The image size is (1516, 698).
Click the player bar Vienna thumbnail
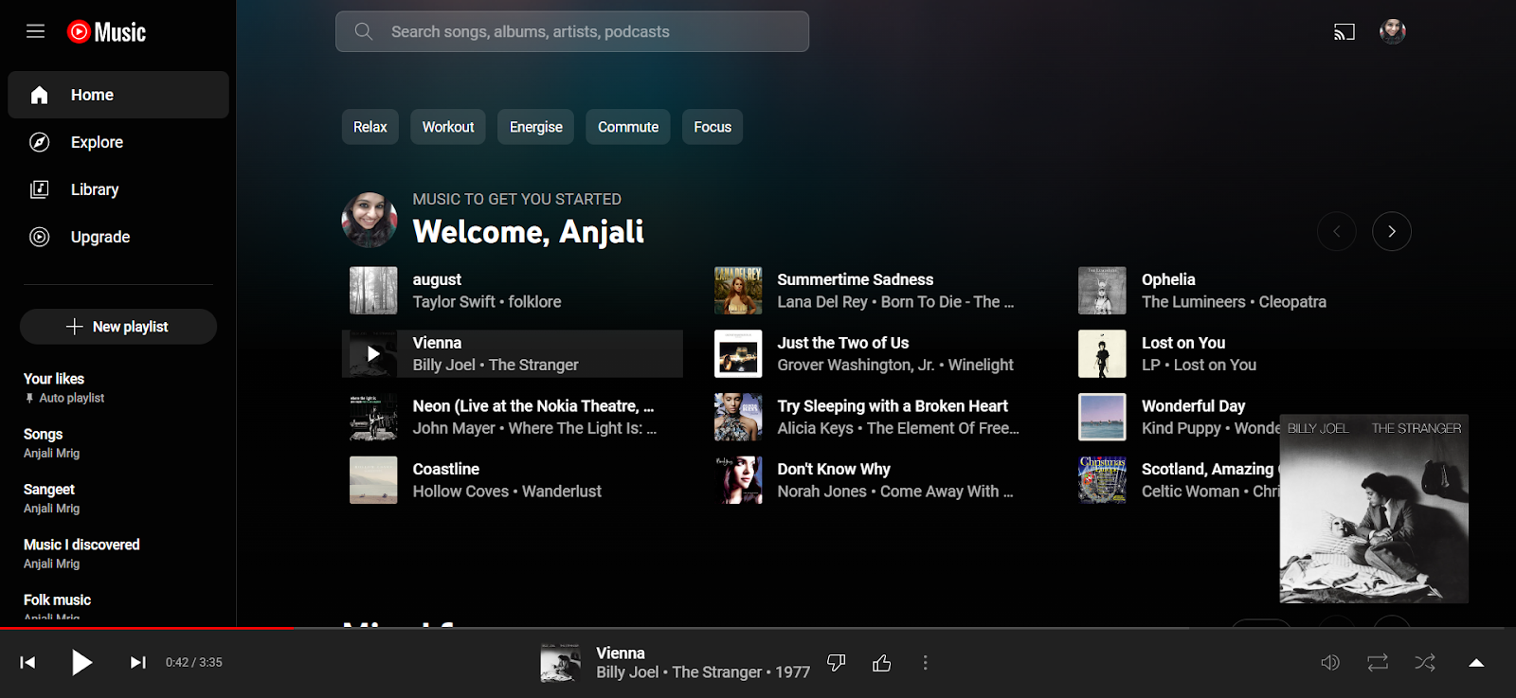(560, 662)
